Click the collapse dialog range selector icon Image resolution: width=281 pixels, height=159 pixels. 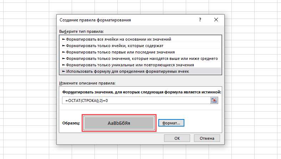click(x=214, y=101)
